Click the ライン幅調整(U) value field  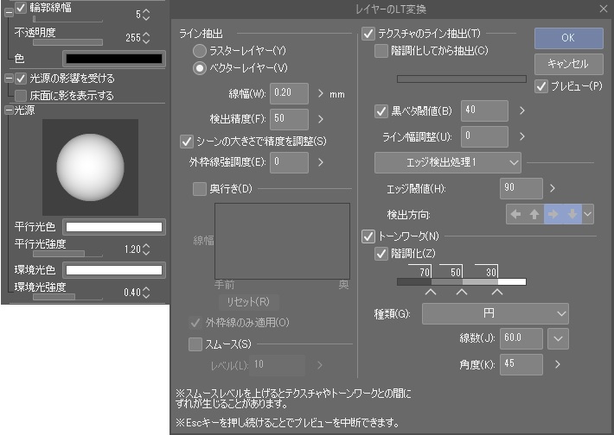point(484,136)
